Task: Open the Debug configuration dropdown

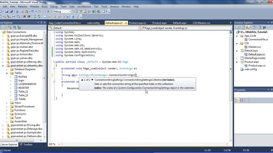Action: (x=70, y=11)
